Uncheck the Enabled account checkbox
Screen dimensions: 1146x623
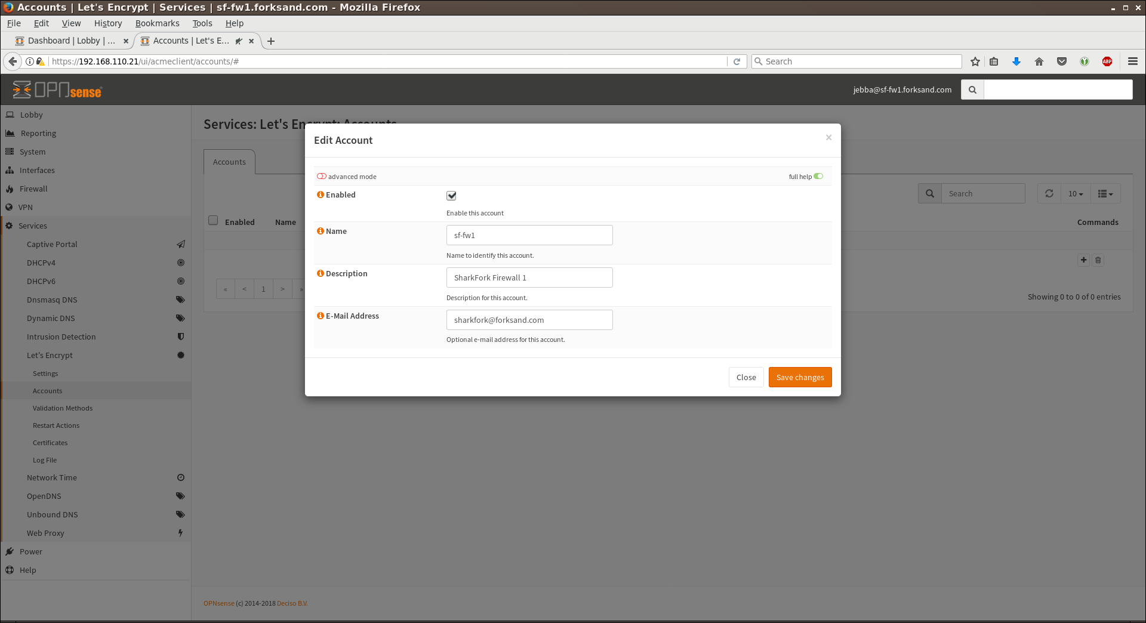point(451,196)
